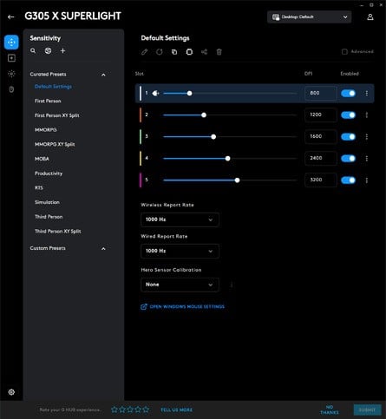
Task: Click the 3200 DPI value field
Action: [x=321, y=180]
